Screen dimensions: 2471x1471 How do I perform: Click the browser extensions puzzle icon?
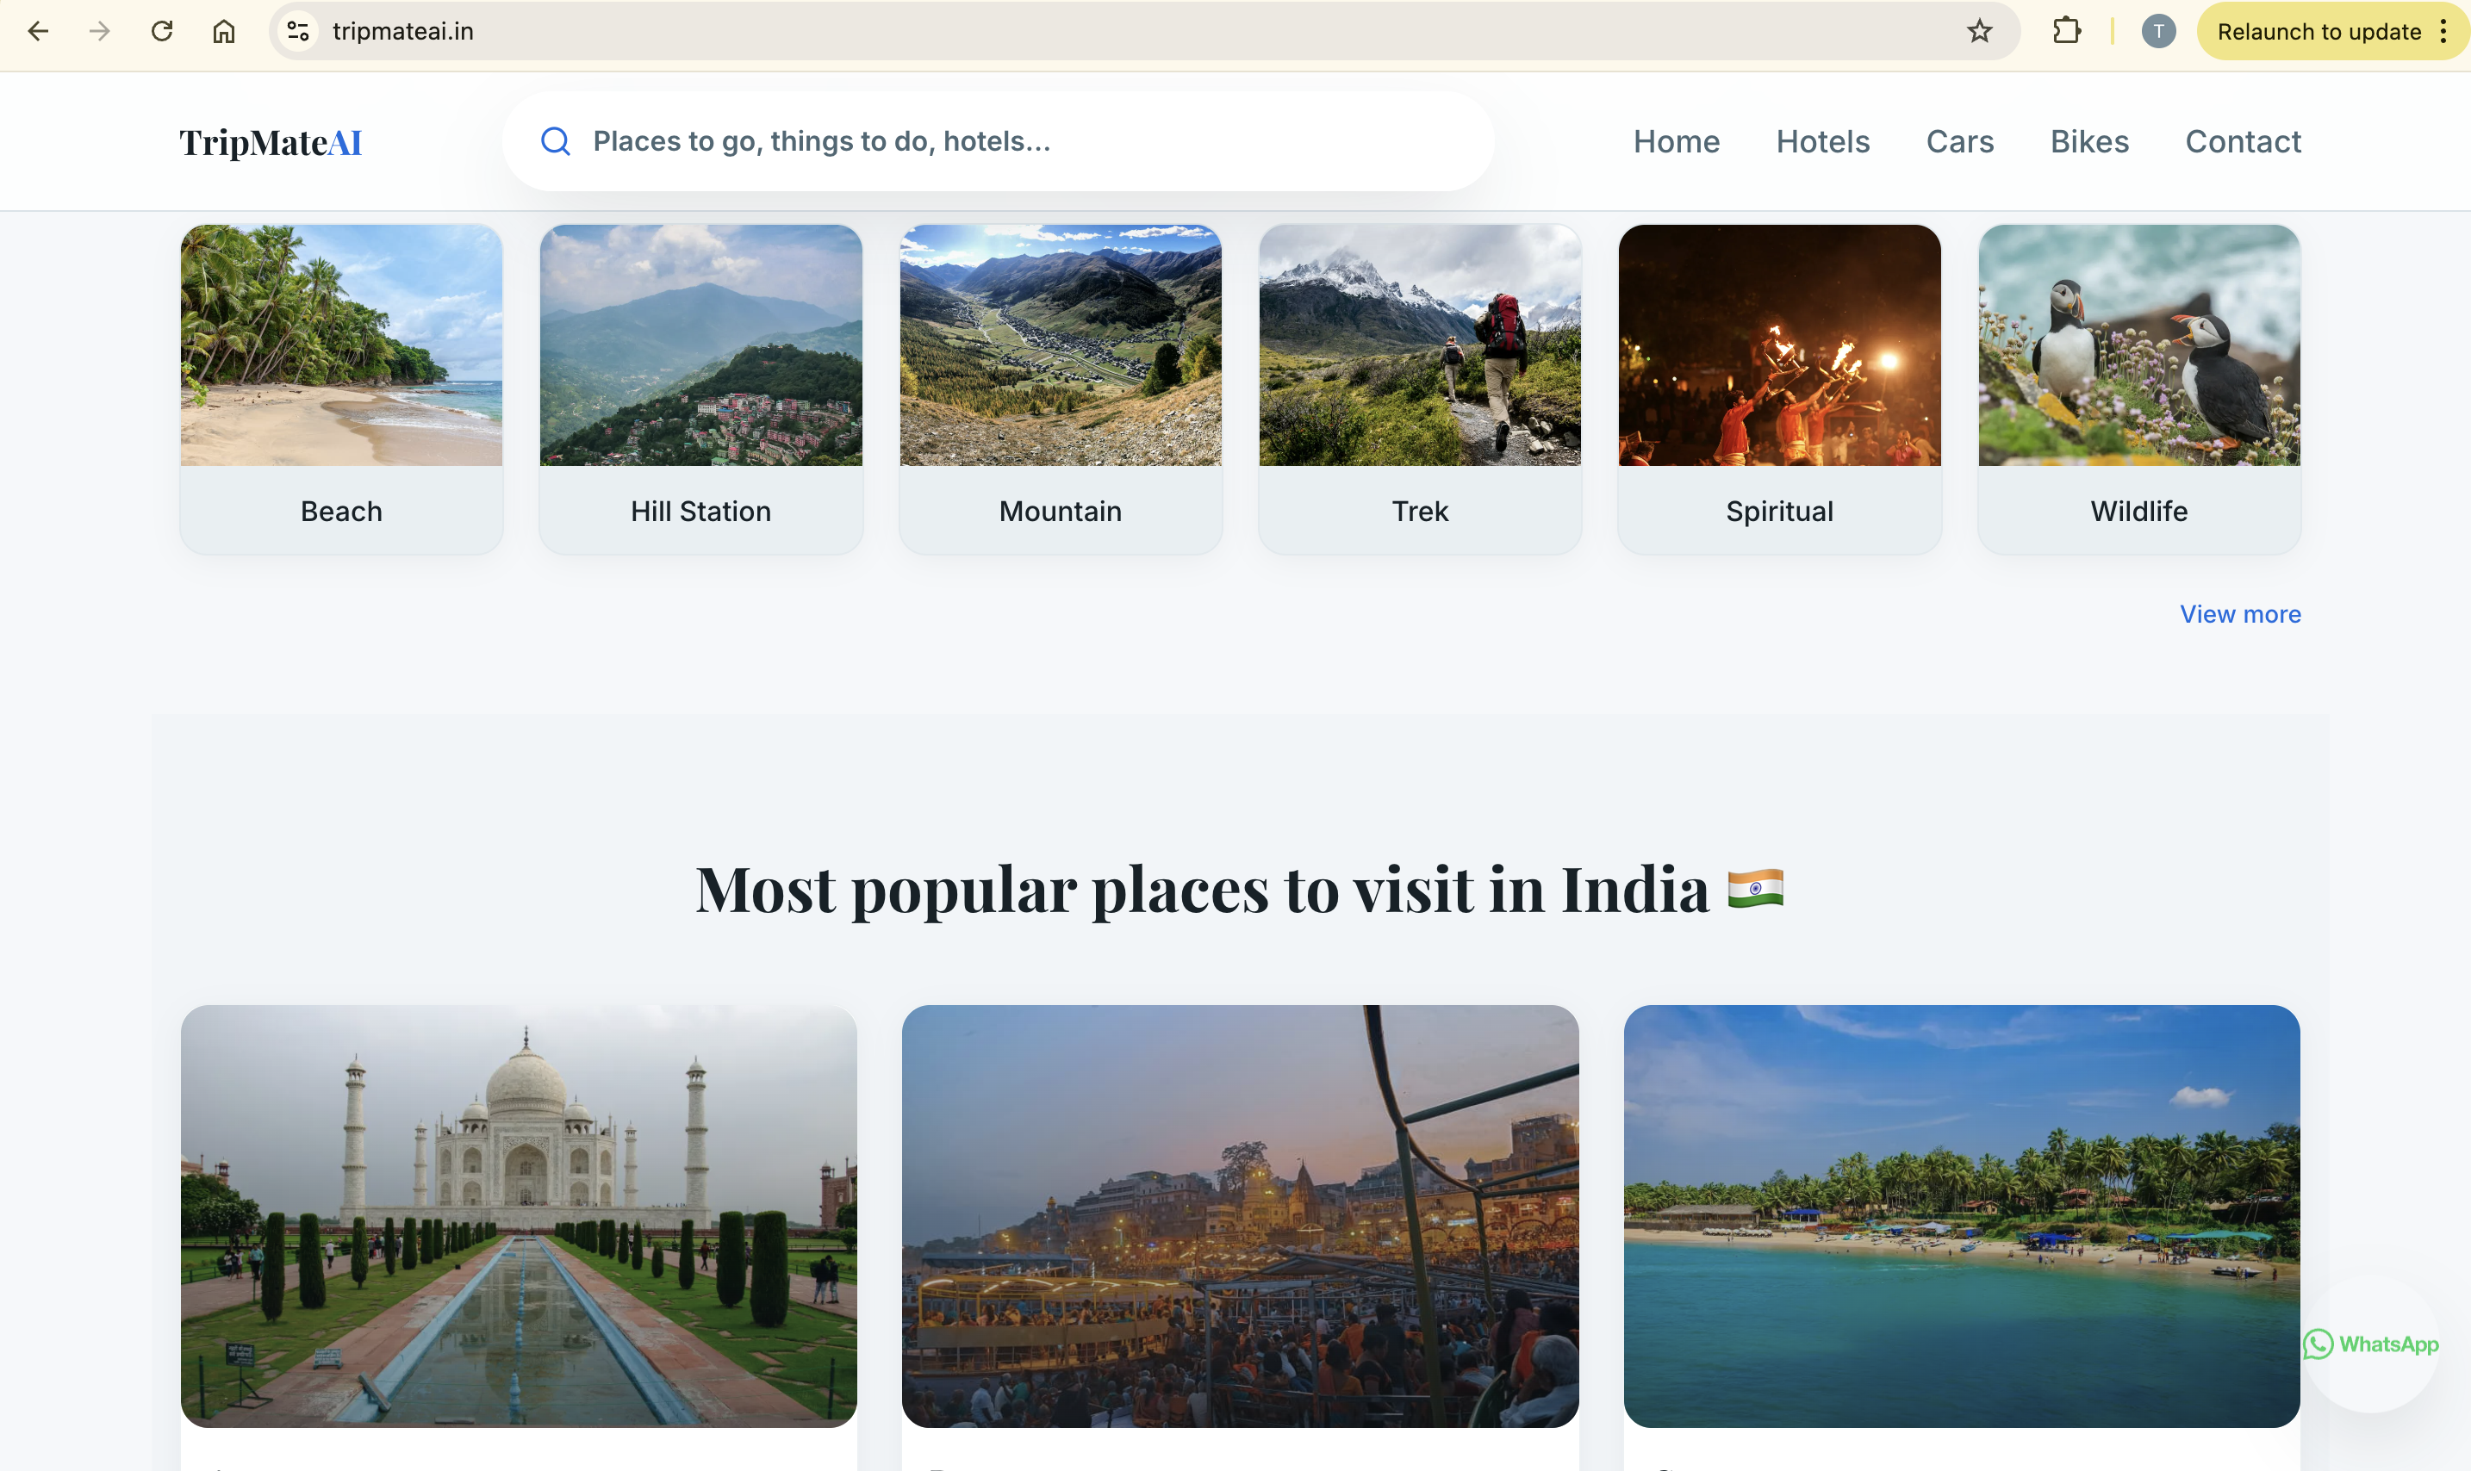pos(2066,31)
